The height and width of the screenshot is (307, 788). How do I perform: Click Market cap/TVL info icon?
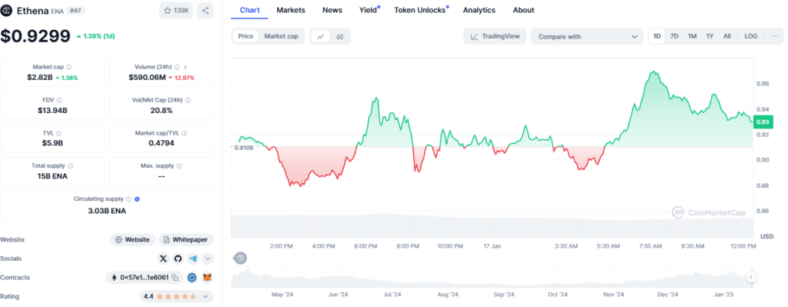[x=185, y=133]
